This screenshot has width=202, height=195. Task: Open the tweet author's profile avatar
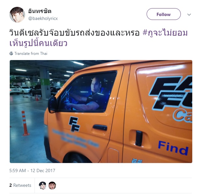click(17, 15)
